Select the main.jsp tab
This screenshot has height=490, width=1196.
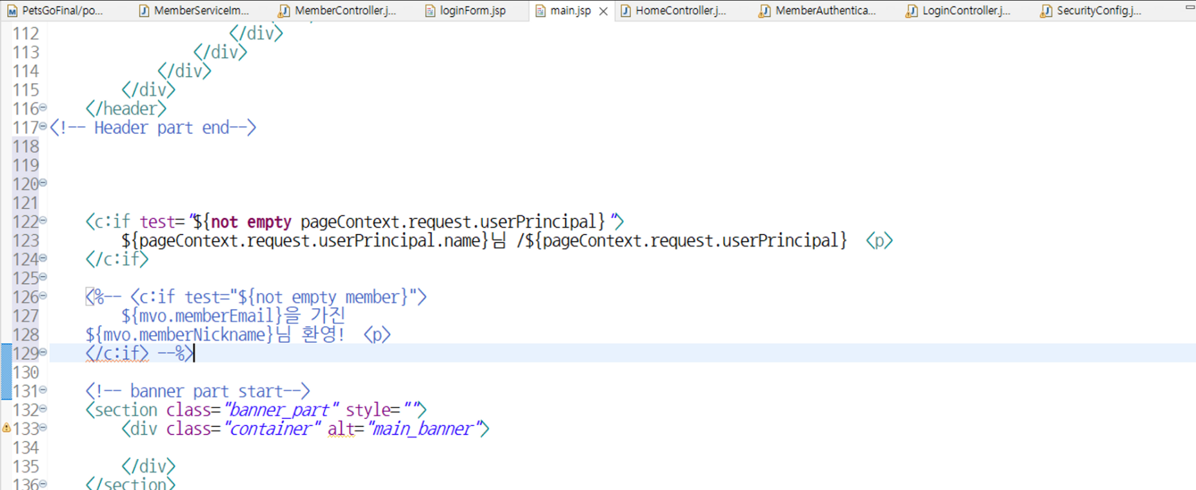click(570, 10)
